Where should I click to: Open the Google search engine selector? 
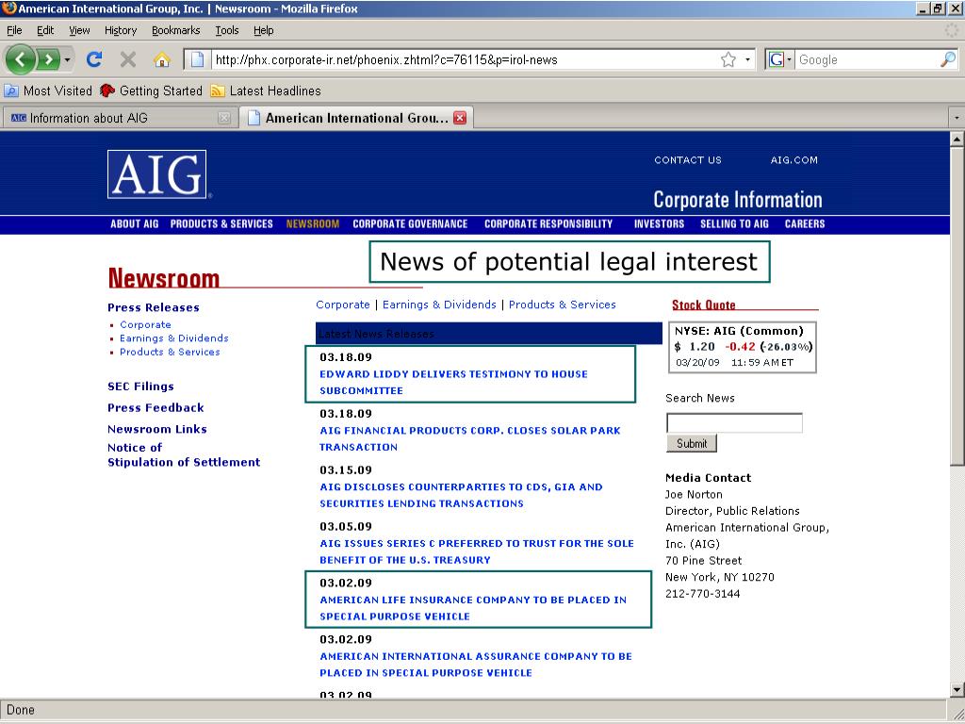[x=779, y=59]
